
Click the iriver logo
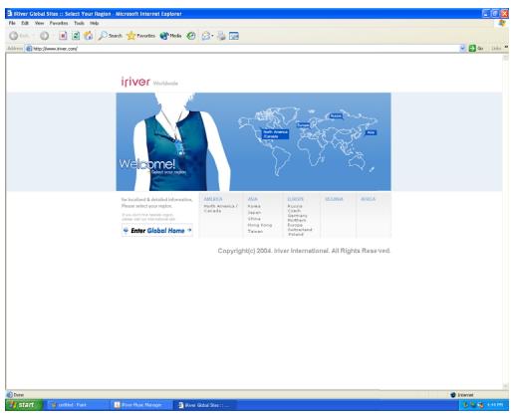[x=135, y=82]
